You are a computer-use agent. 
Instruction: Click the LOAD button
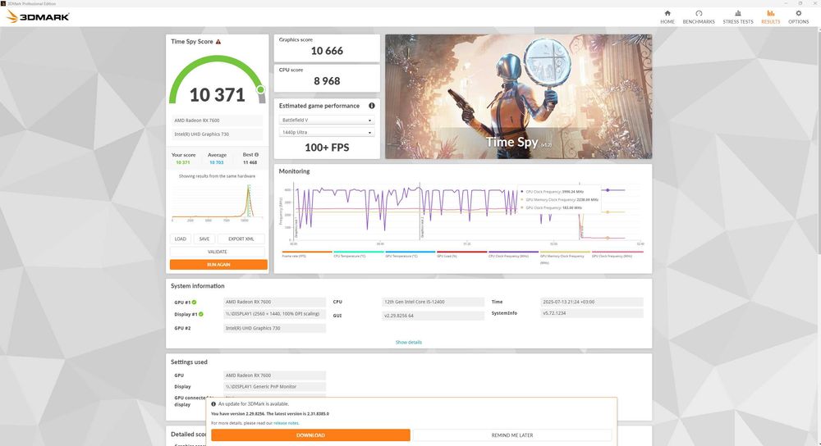pos(180,239)
